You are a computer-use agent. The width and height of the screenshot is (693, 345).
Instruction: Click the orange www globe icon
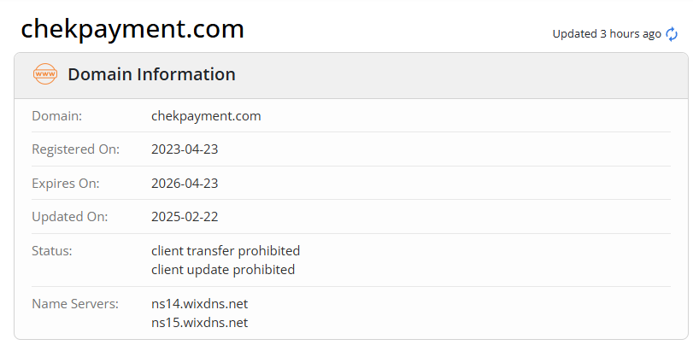(x=44, y=74)
